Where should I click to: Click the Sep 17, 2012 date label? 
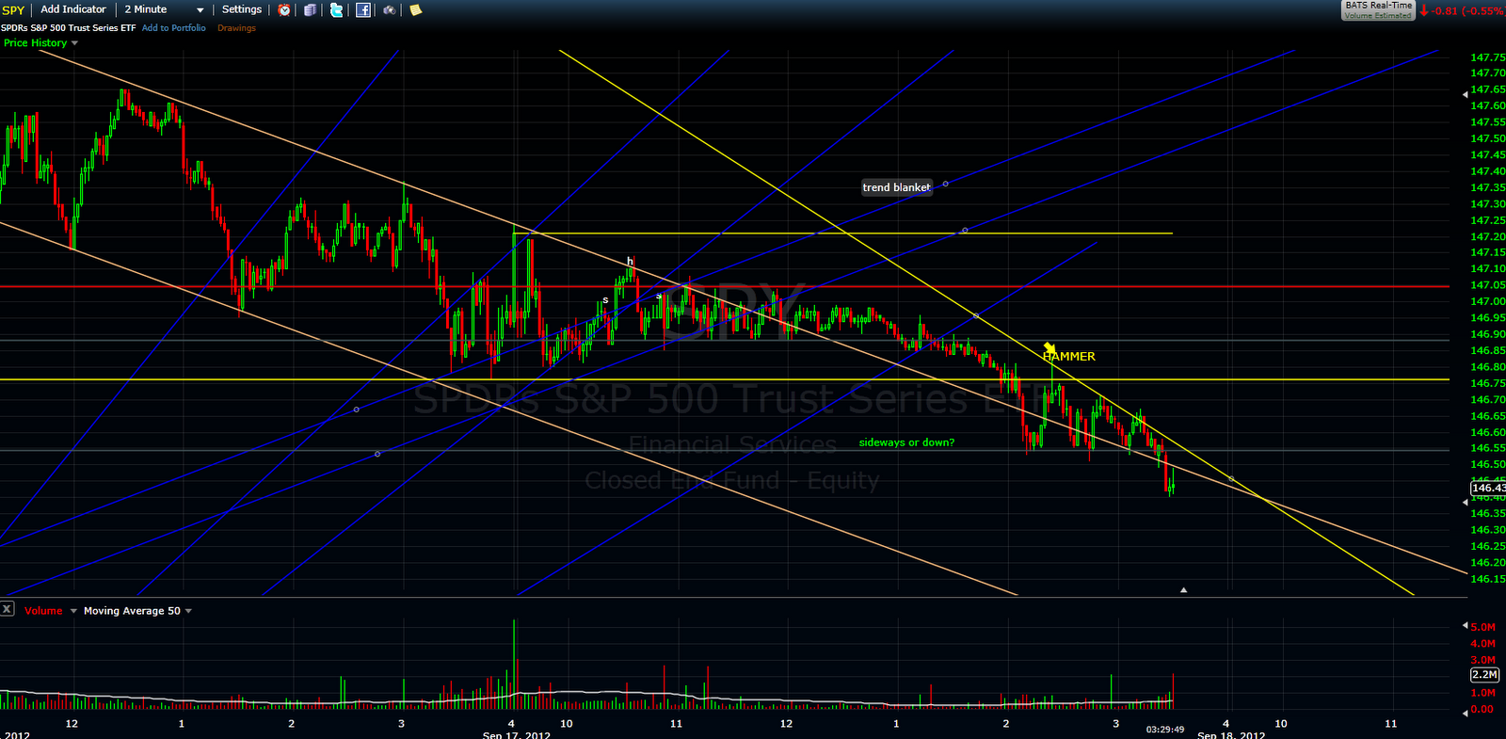tap(516, 735)
